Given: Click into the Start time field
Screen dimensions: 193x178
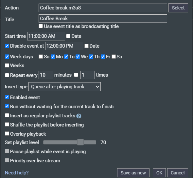Looking at the screenshot, I should pos(46,36).
